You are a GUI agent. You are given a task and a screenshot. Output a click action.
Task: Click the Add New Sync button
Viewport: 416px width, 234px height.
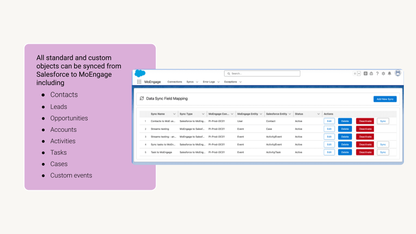click(x=385, y=99)
